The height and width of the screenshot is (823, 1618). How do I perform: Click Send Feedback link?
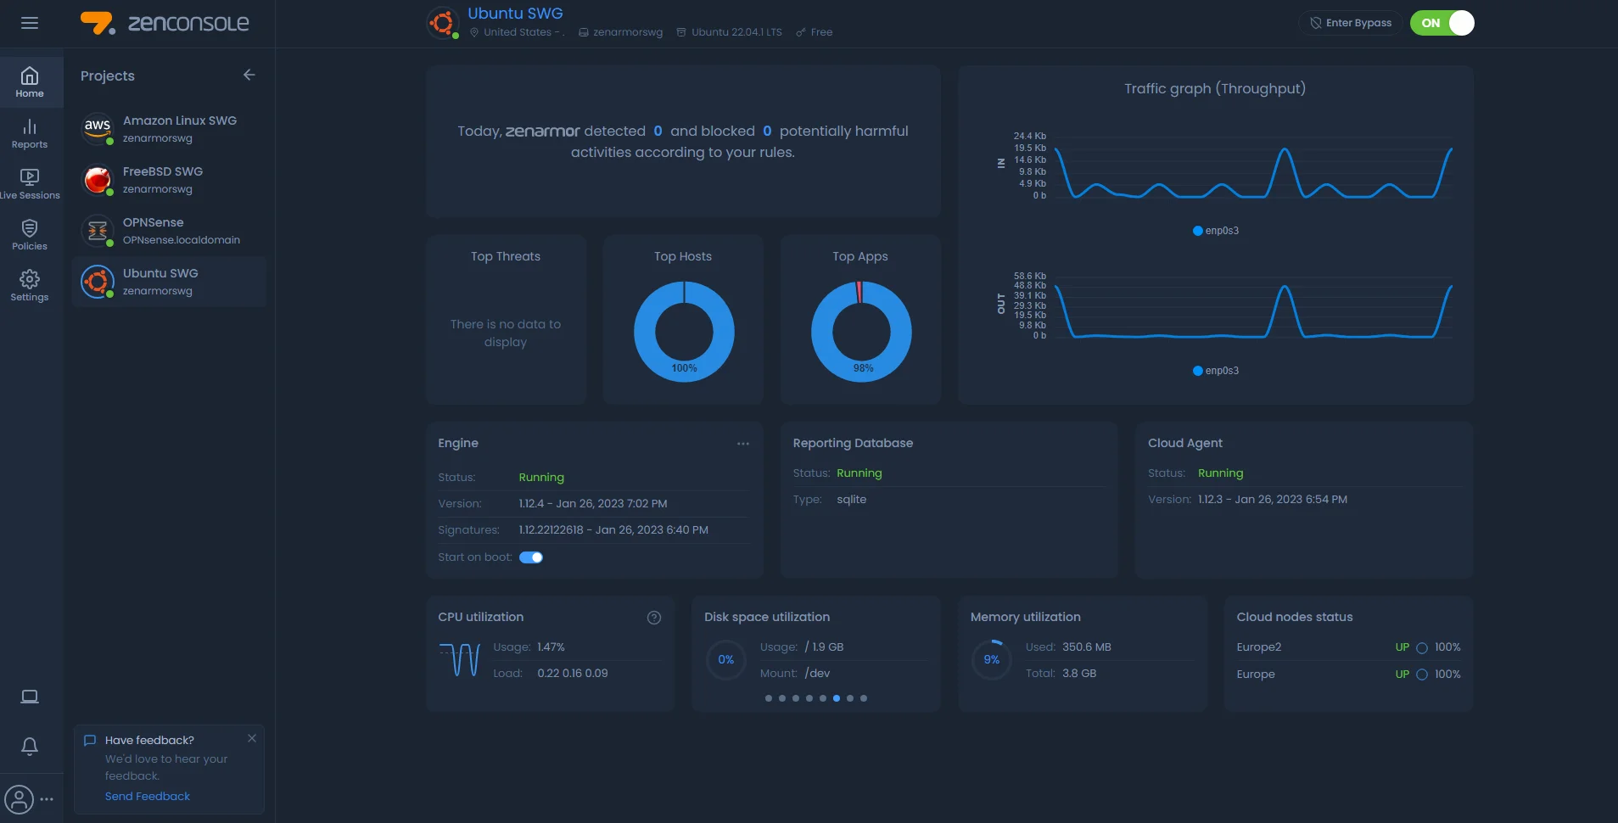148,796
